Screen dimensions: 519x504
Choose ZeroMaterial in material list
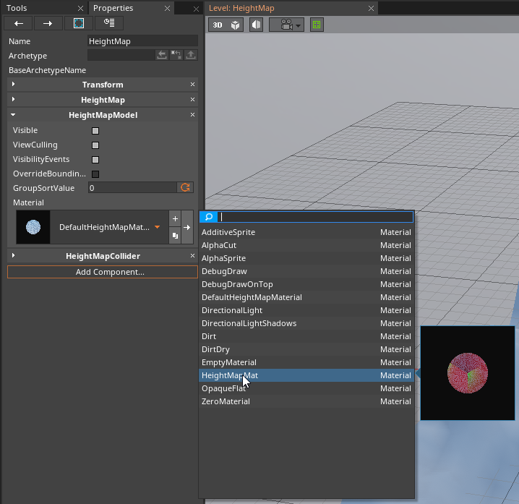pyautogui.click(x=306, y=401)
